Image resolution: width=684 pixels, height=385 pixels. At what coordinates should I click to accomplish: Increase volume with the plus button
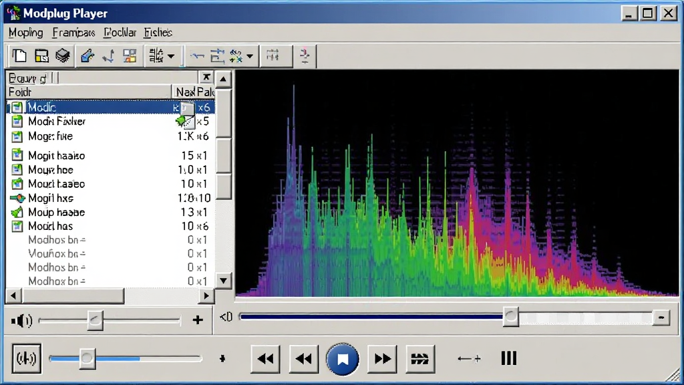pyautogui.click(x=198, y=320)
